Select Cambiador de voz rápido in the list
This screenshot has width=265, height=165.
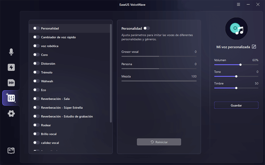pyautogui.click(x=58, y=37)
